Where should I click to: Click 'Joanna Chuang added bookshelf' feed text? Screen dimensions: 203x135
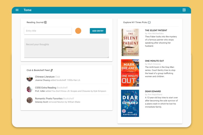click(58, 80)
